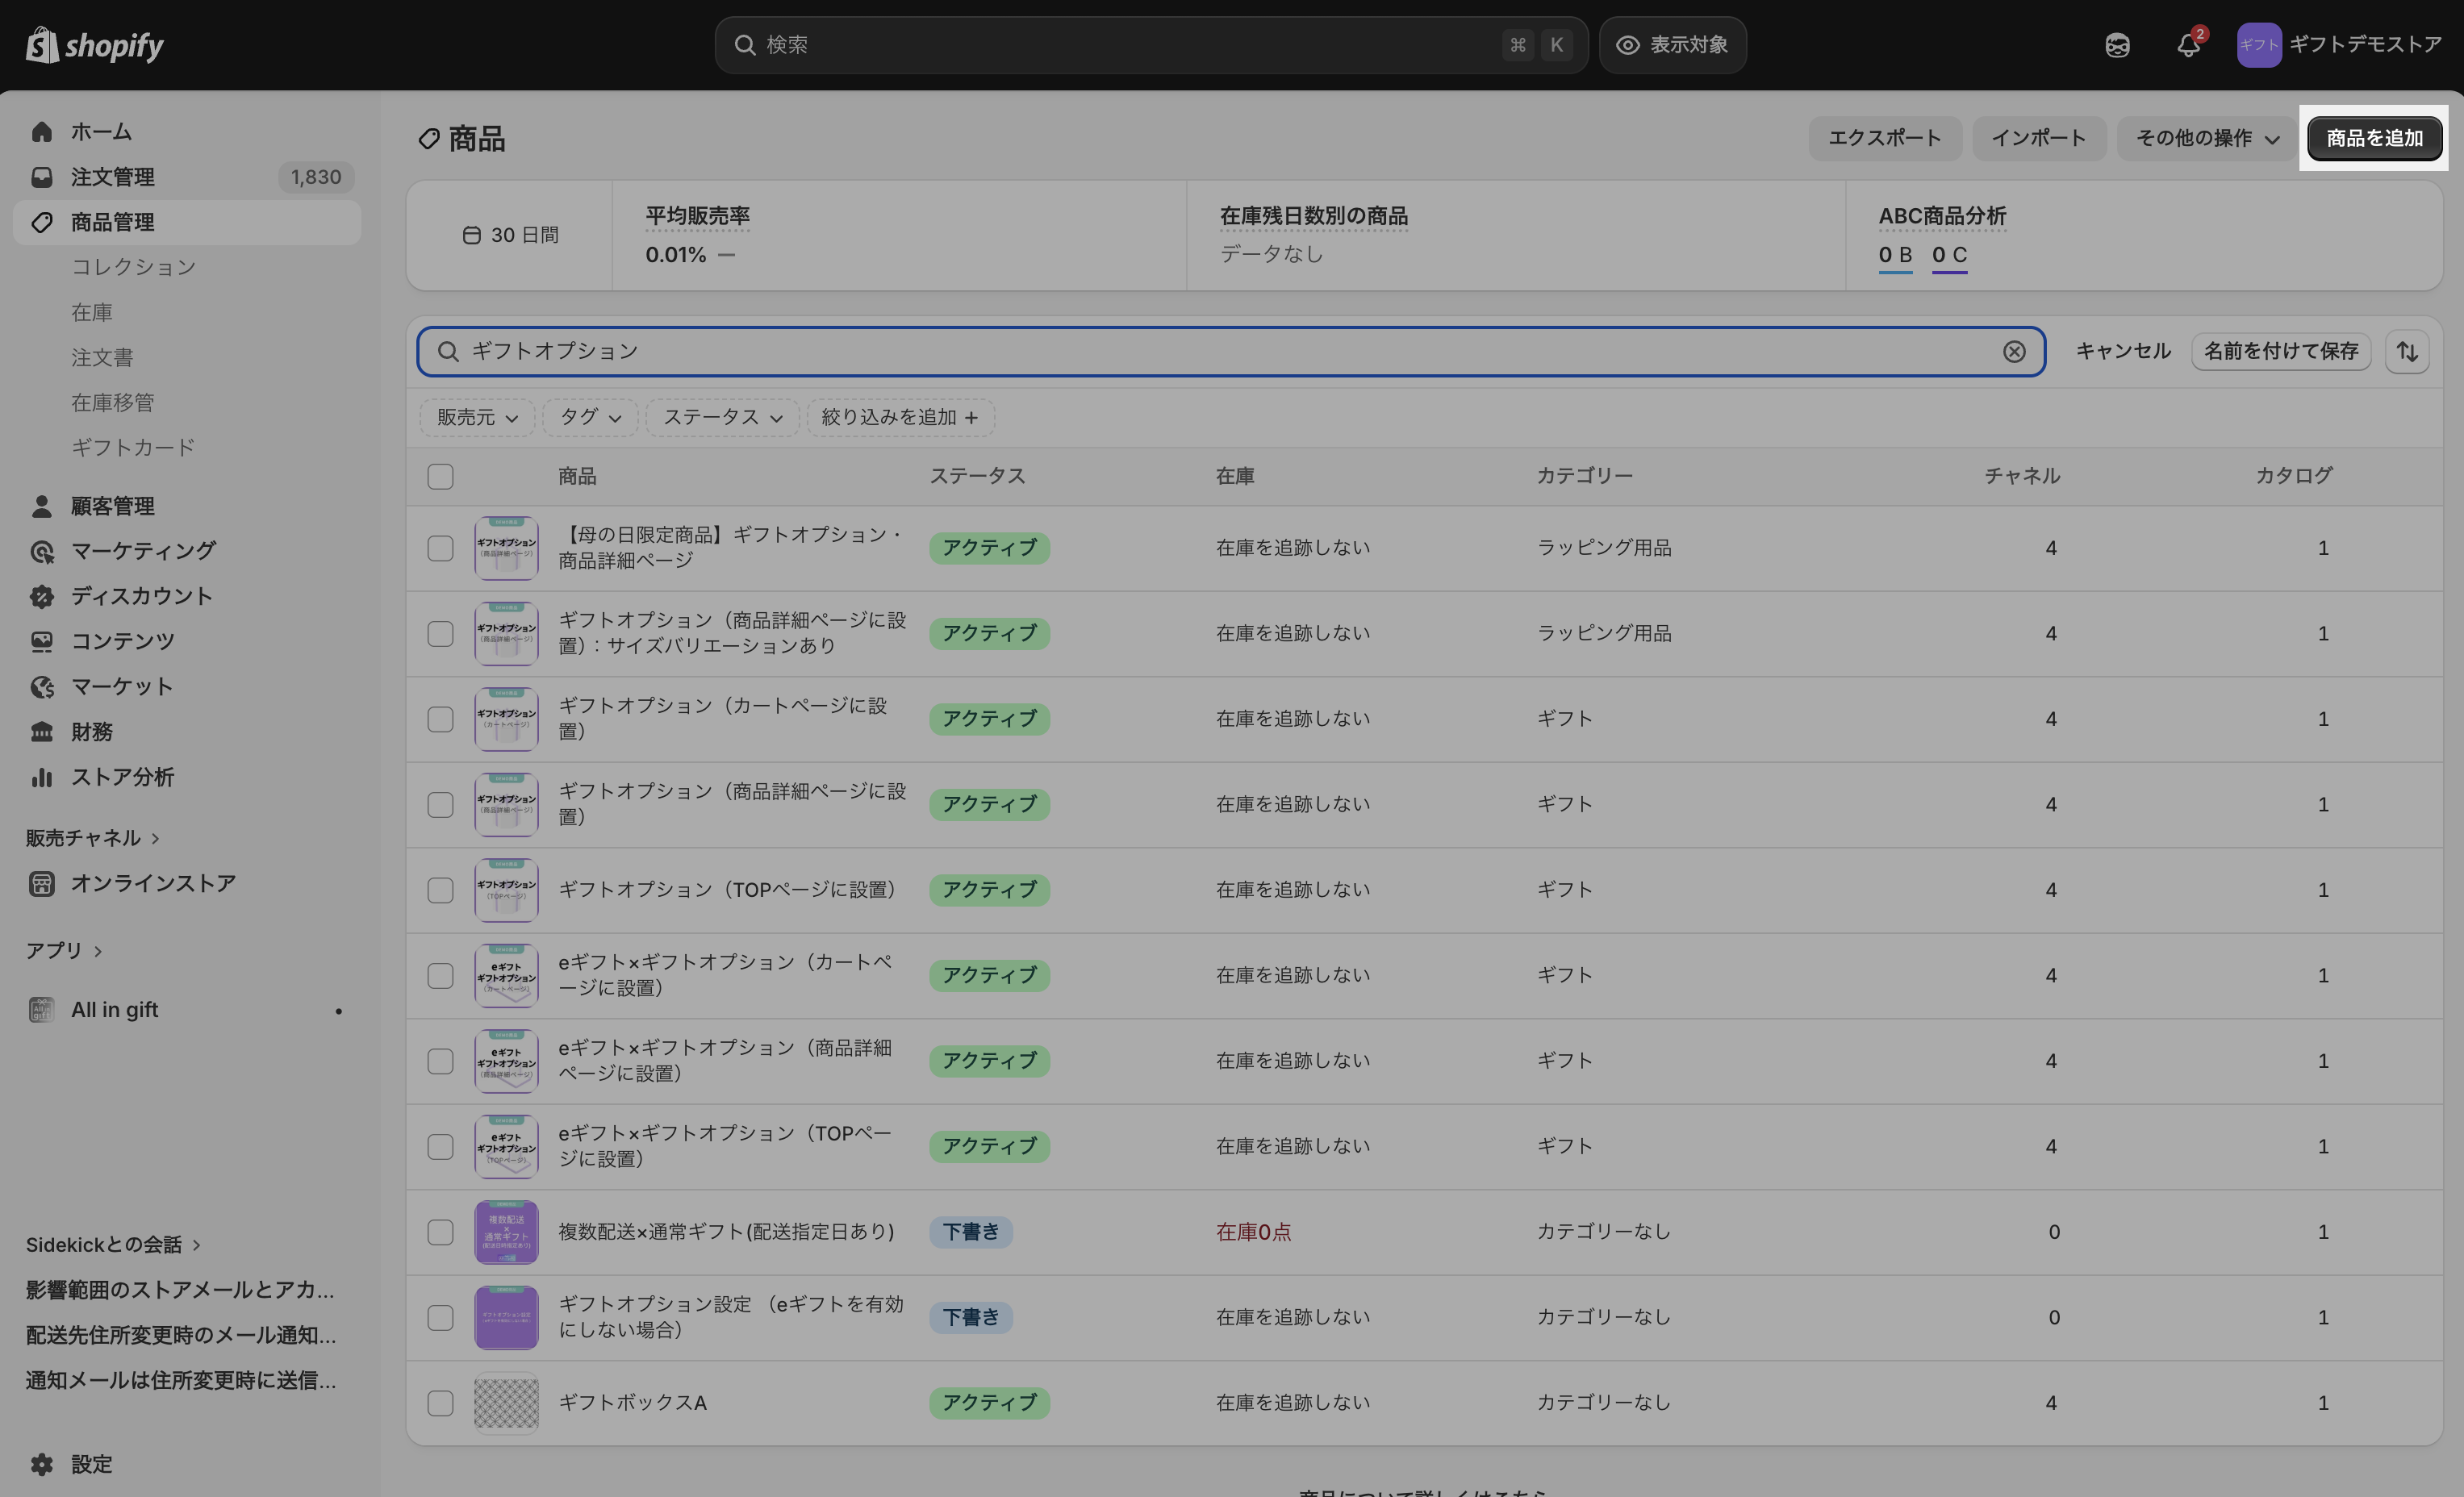Go to コレクション in sidebar
This screenshot has width=2464, height=1497.
(133, 267)
